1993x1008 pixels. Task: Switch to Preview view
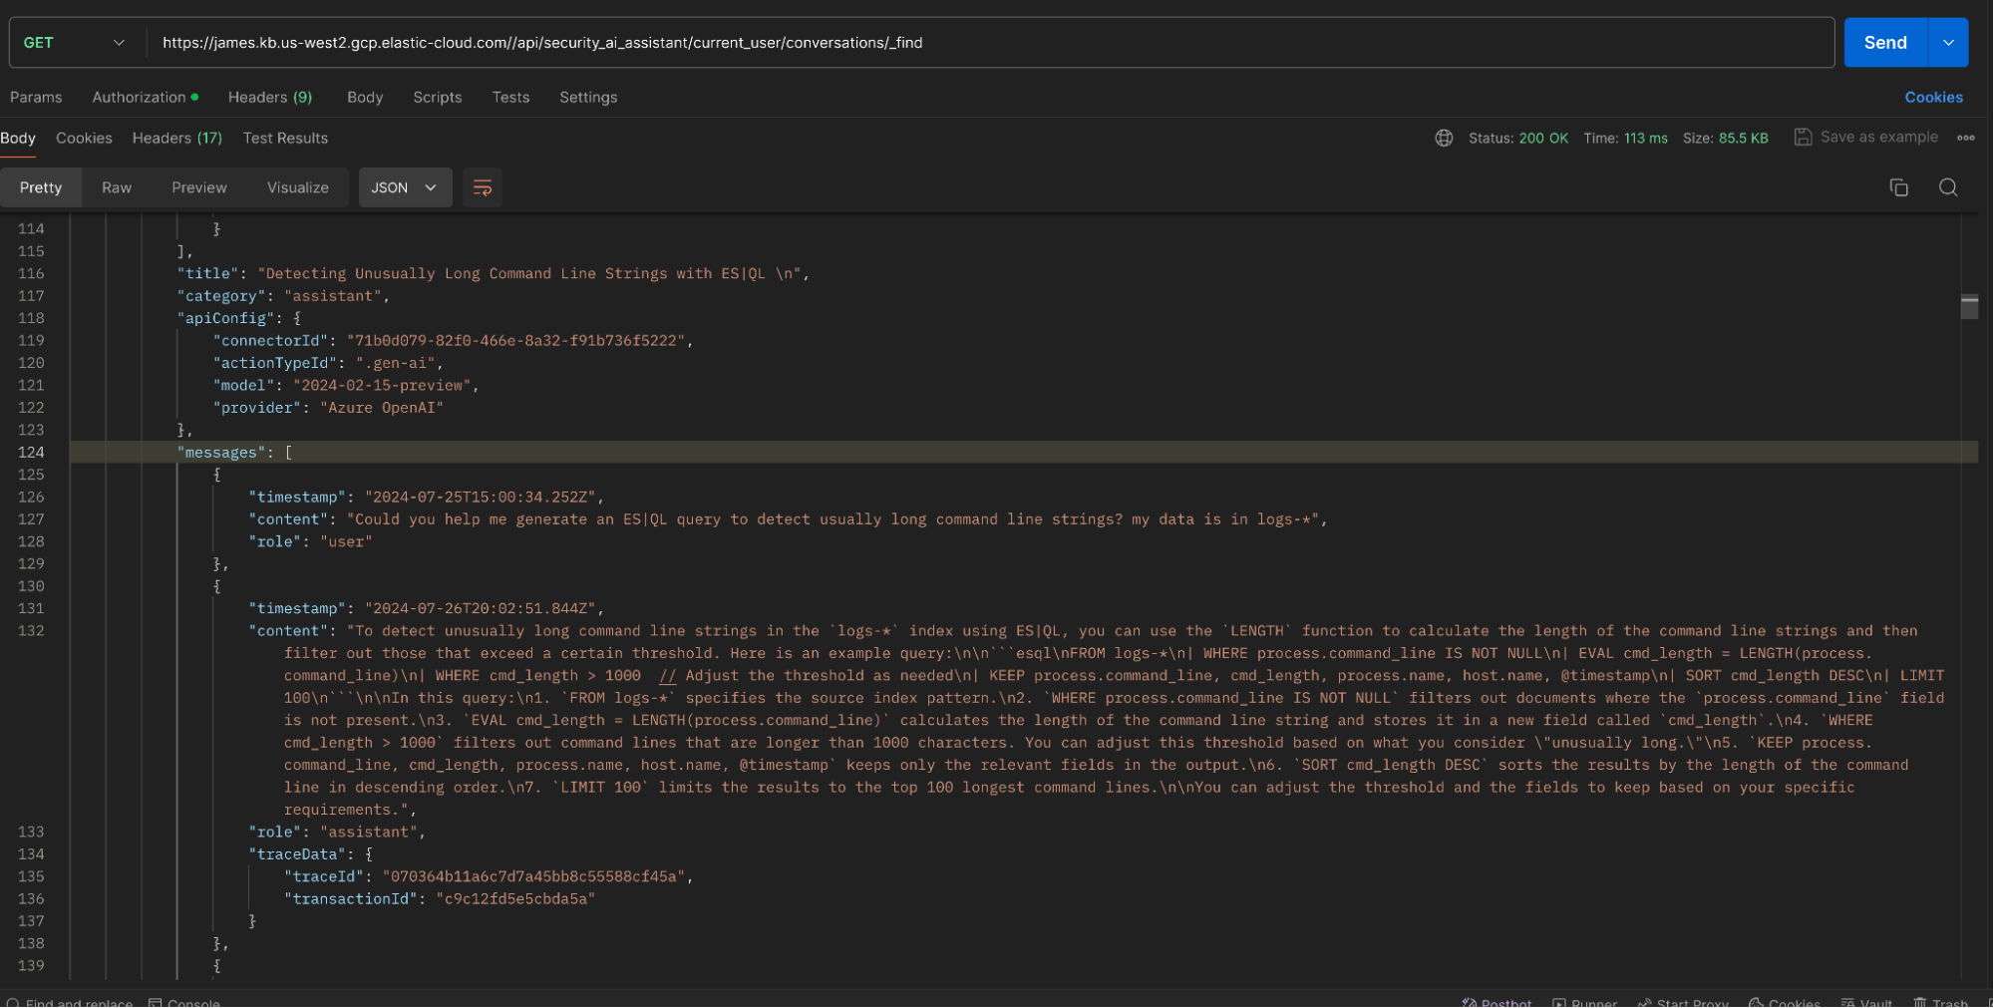click(199, 187)
